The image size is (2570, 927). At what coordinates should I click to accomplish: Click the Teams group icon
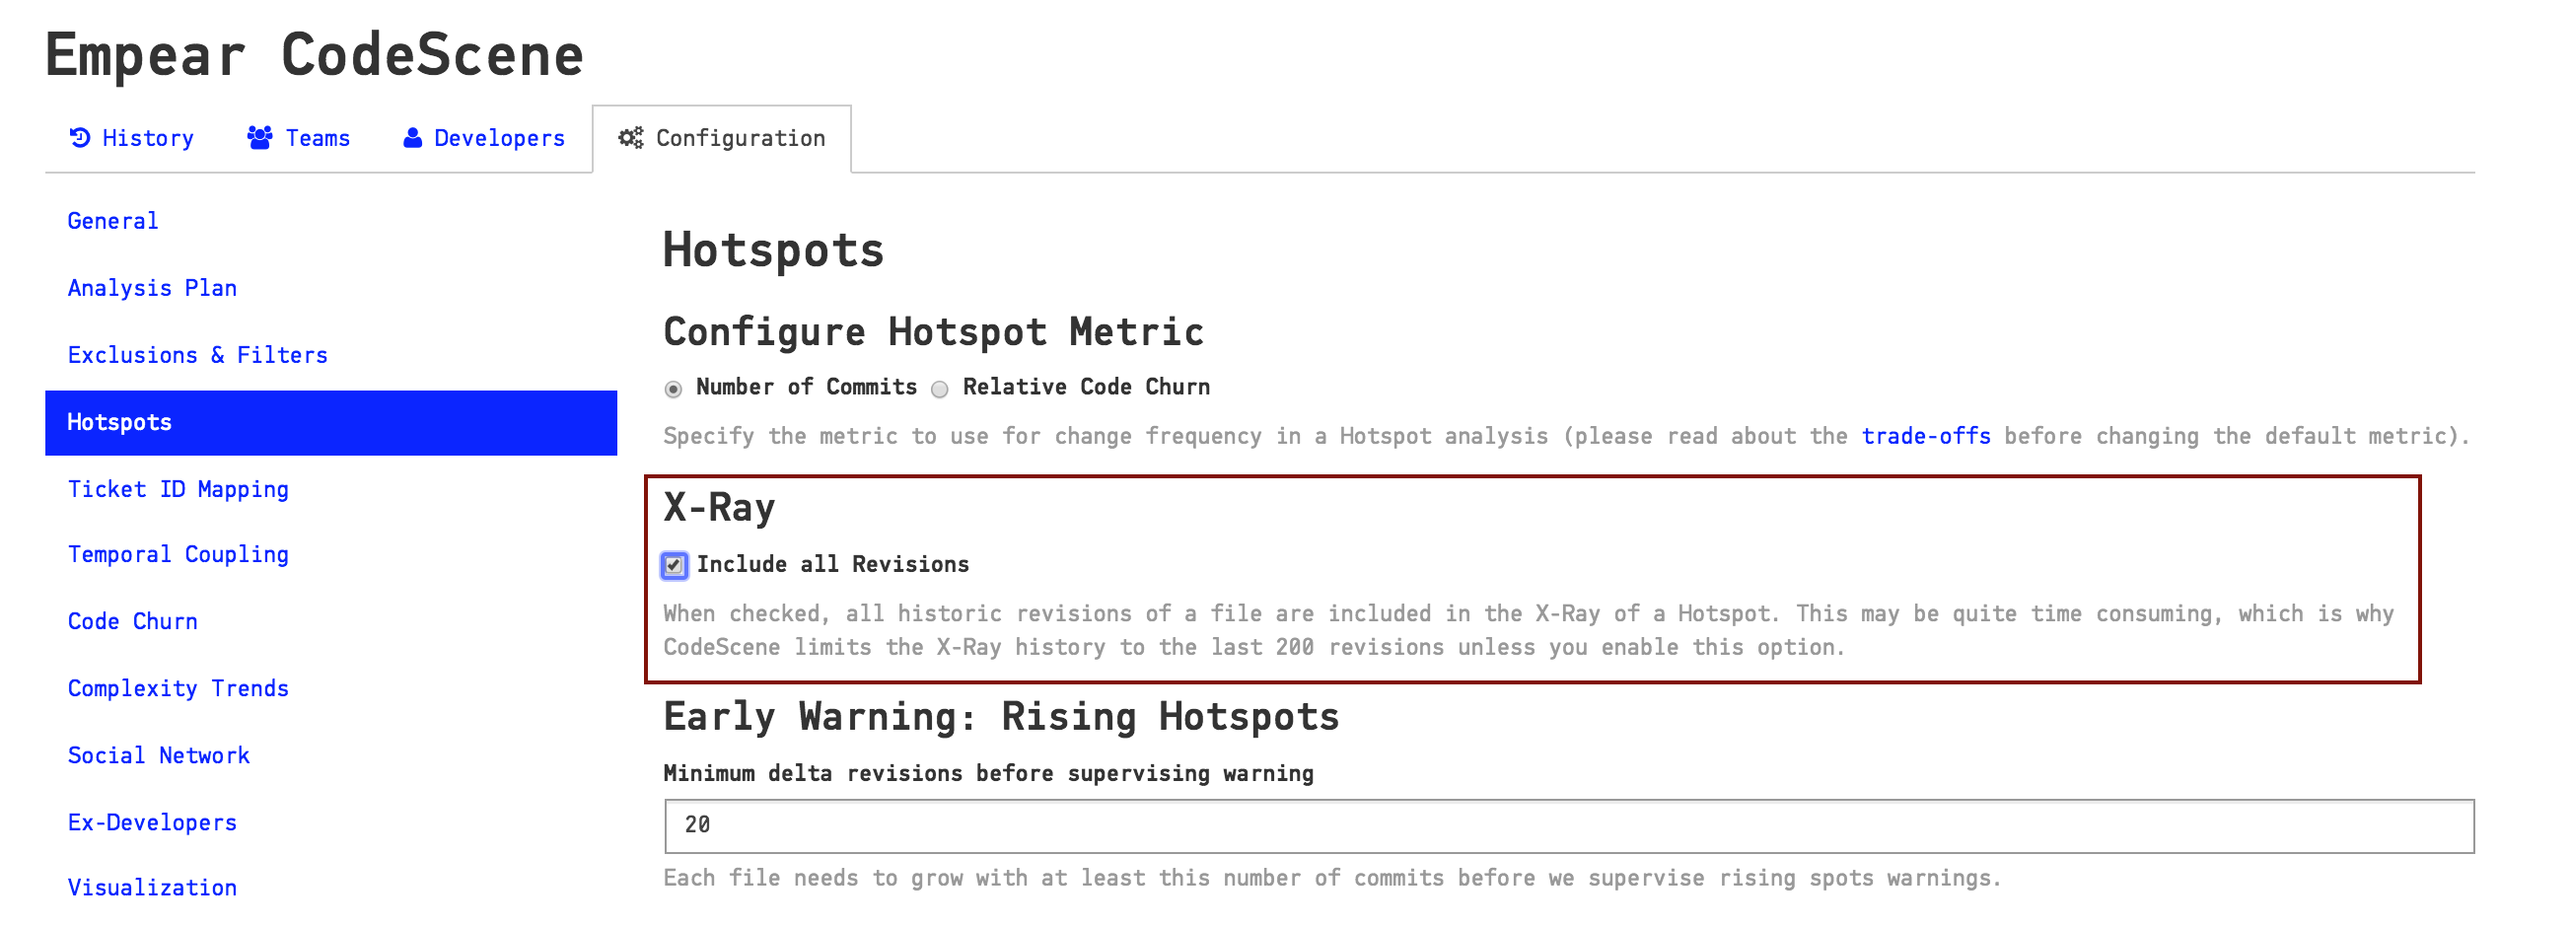(x=259, y=138)
